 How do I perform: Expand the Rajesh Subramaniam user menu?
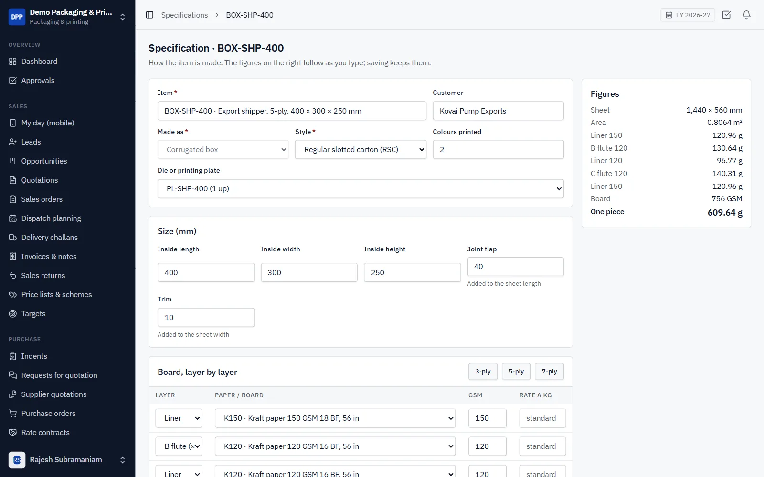122,460
